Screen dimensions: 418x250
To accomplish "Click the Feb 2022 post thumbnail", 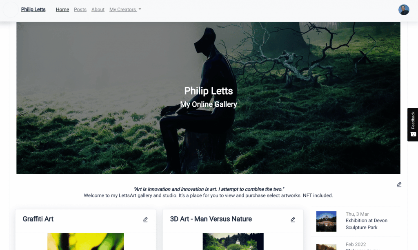I will click(326, 247).
